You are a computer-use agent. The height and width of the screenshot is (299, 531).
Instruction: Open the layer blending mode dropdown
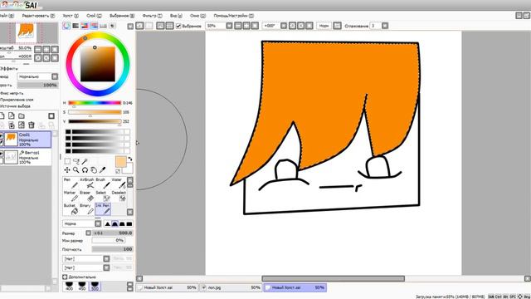tap(55, 76)
